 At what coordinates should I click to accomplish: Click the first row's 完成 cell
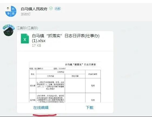93,86
